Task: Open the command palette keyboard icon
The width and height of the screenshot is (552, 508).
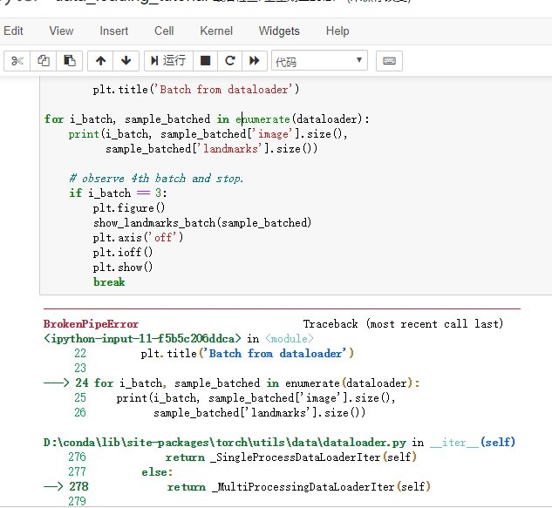Action: [x=389, y=60]
